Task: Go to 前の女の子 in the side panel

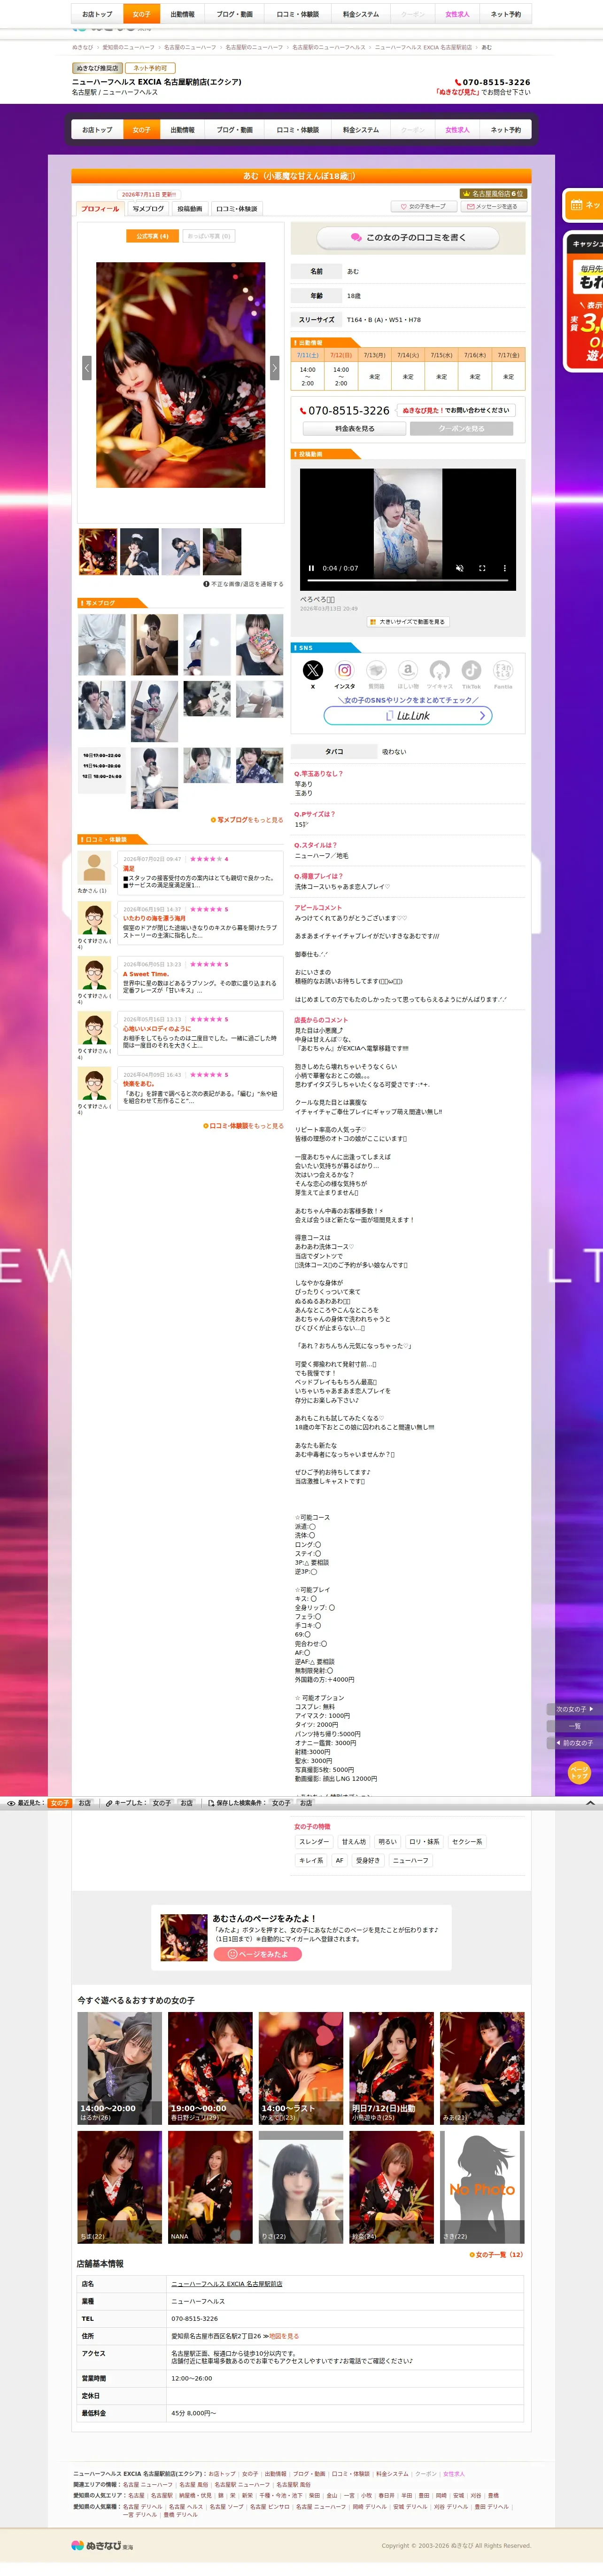Action: 575,1743
